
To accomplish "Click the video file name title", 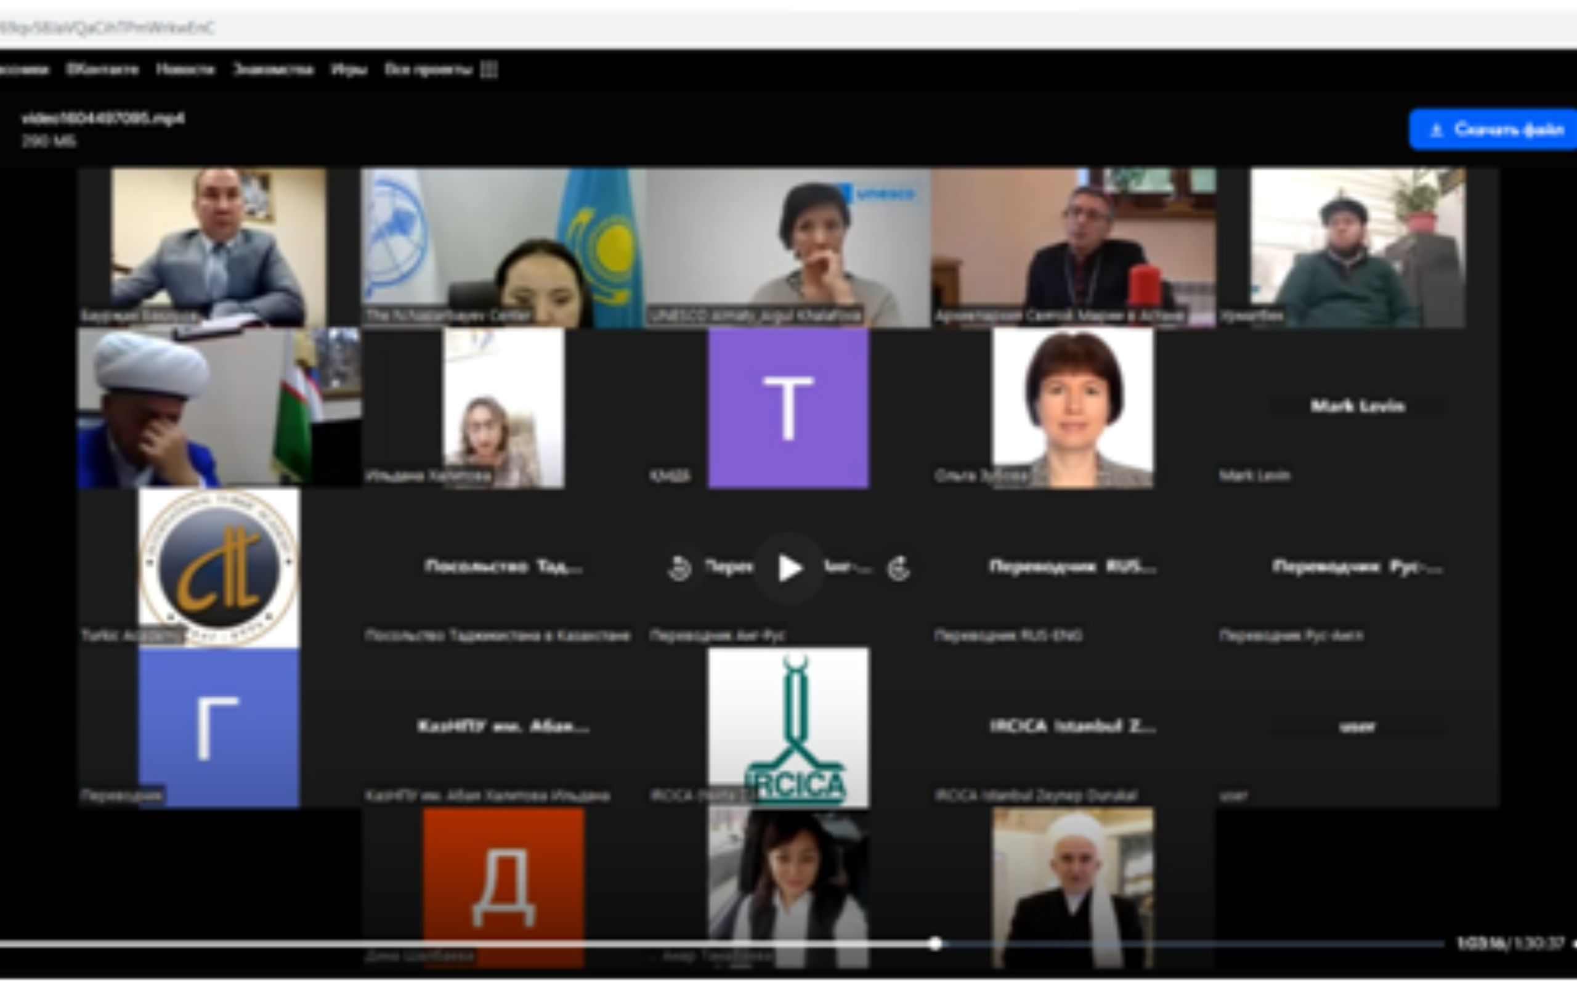I will tap(103, 118).
